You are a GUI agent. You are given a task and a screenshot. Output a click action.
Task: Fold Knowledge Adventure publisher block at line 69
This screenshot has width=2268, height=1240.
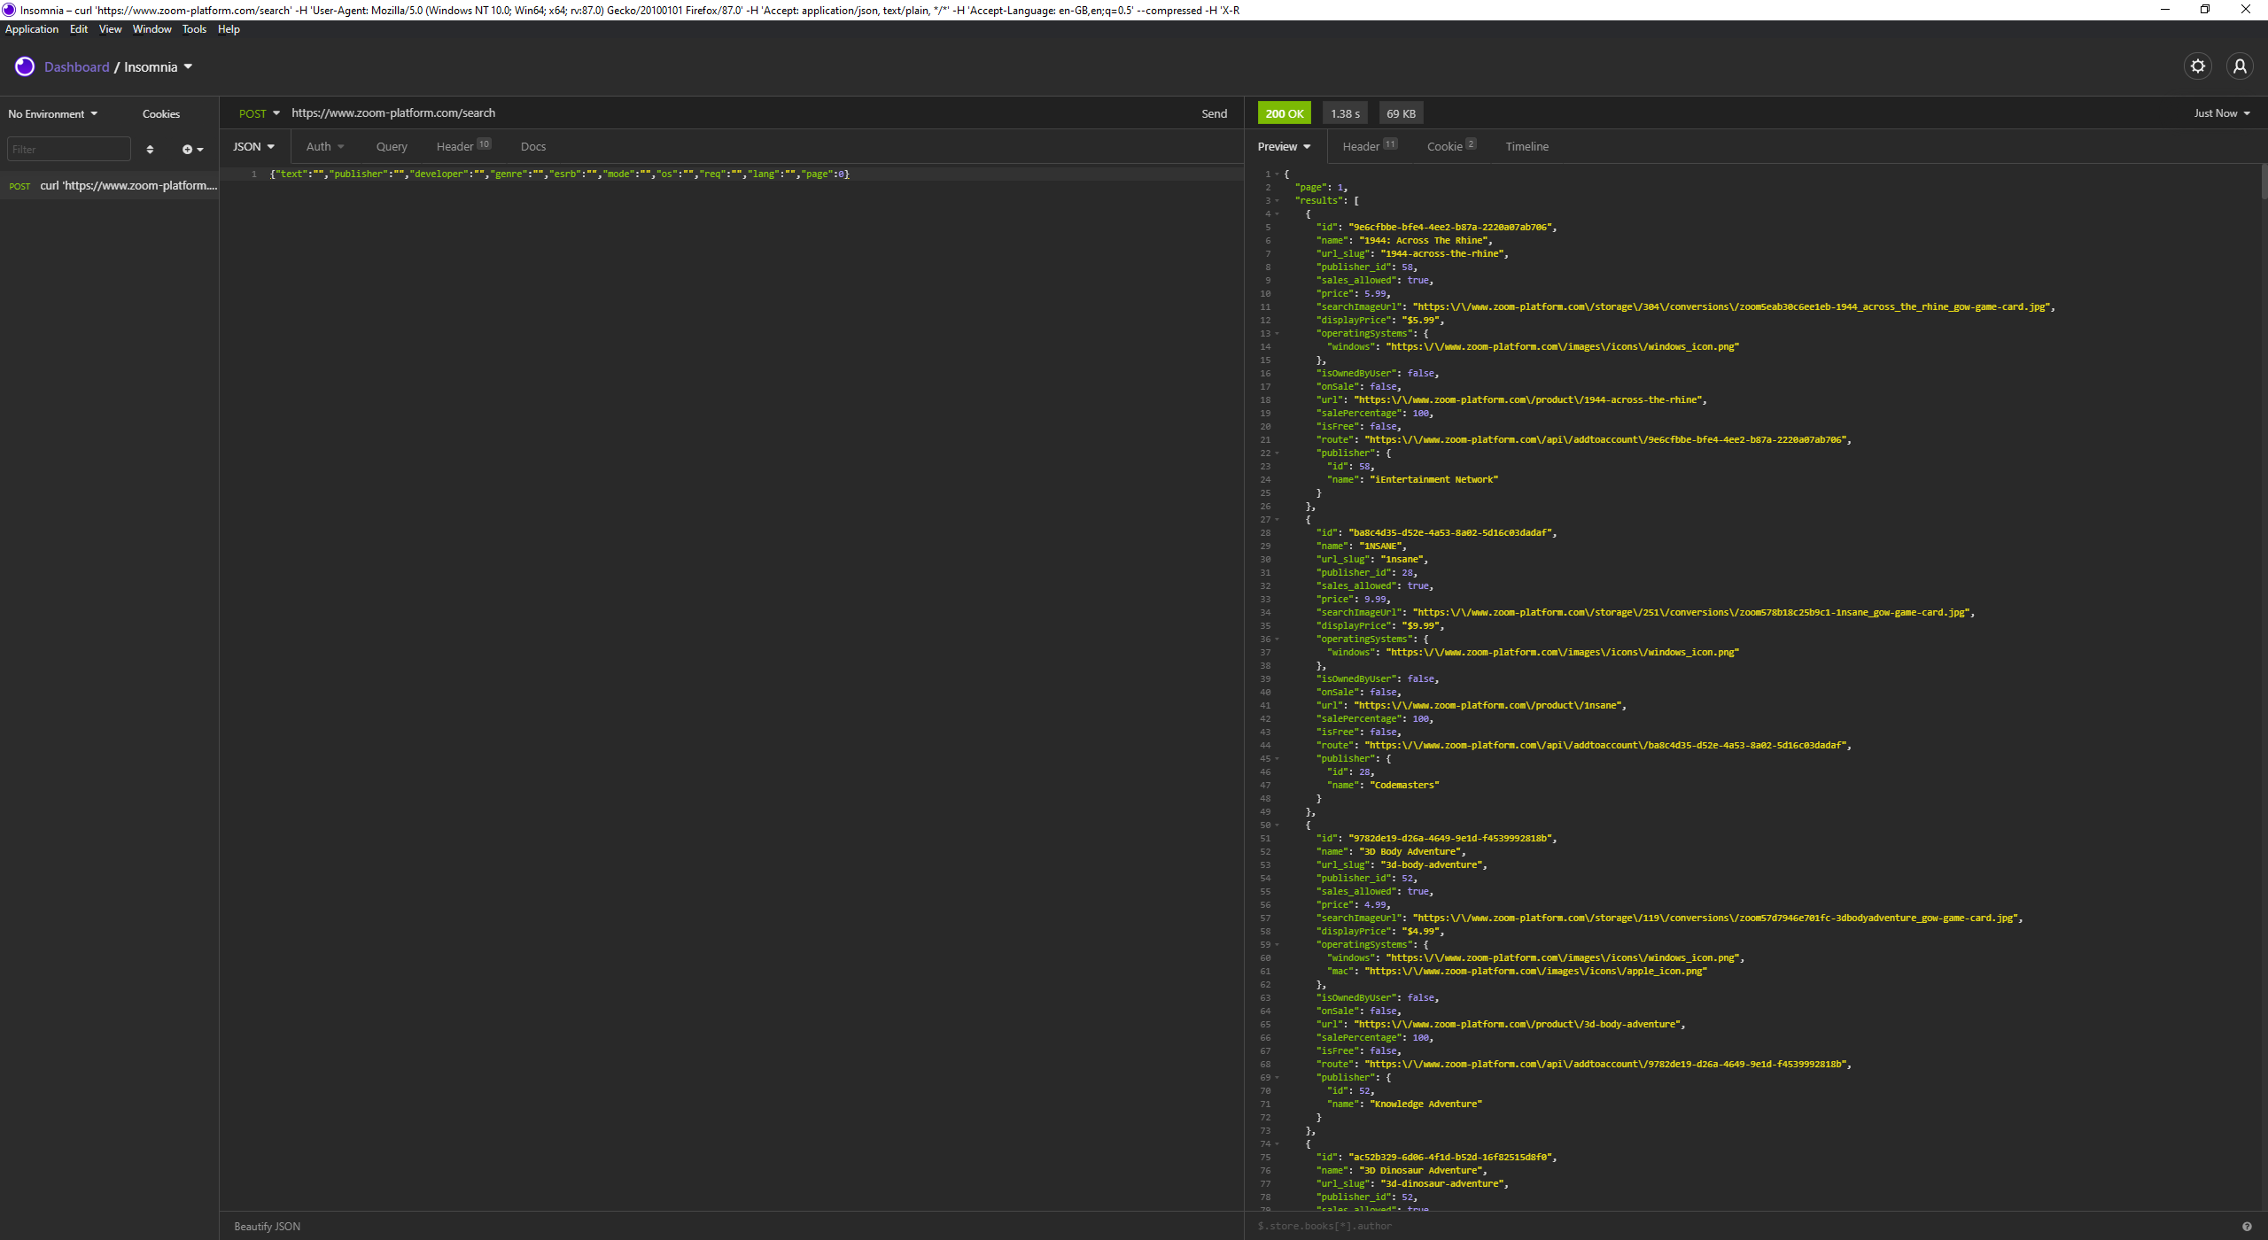click(x=1277, y=1078)
